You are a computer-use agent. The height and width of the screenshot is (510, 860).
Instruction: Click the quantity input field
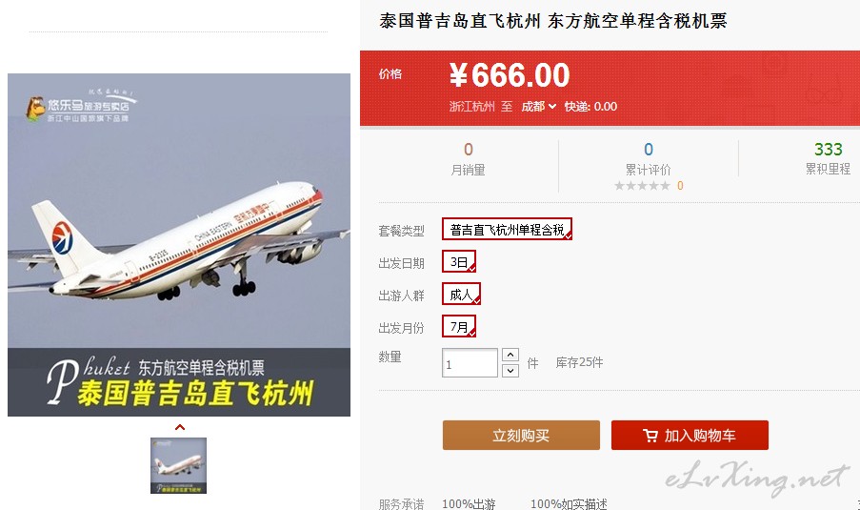(470, 363)
